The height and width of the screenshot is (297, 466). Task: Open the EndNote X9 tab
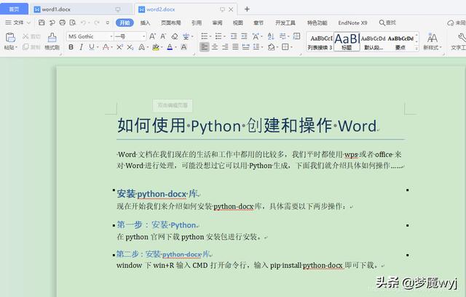352,23
